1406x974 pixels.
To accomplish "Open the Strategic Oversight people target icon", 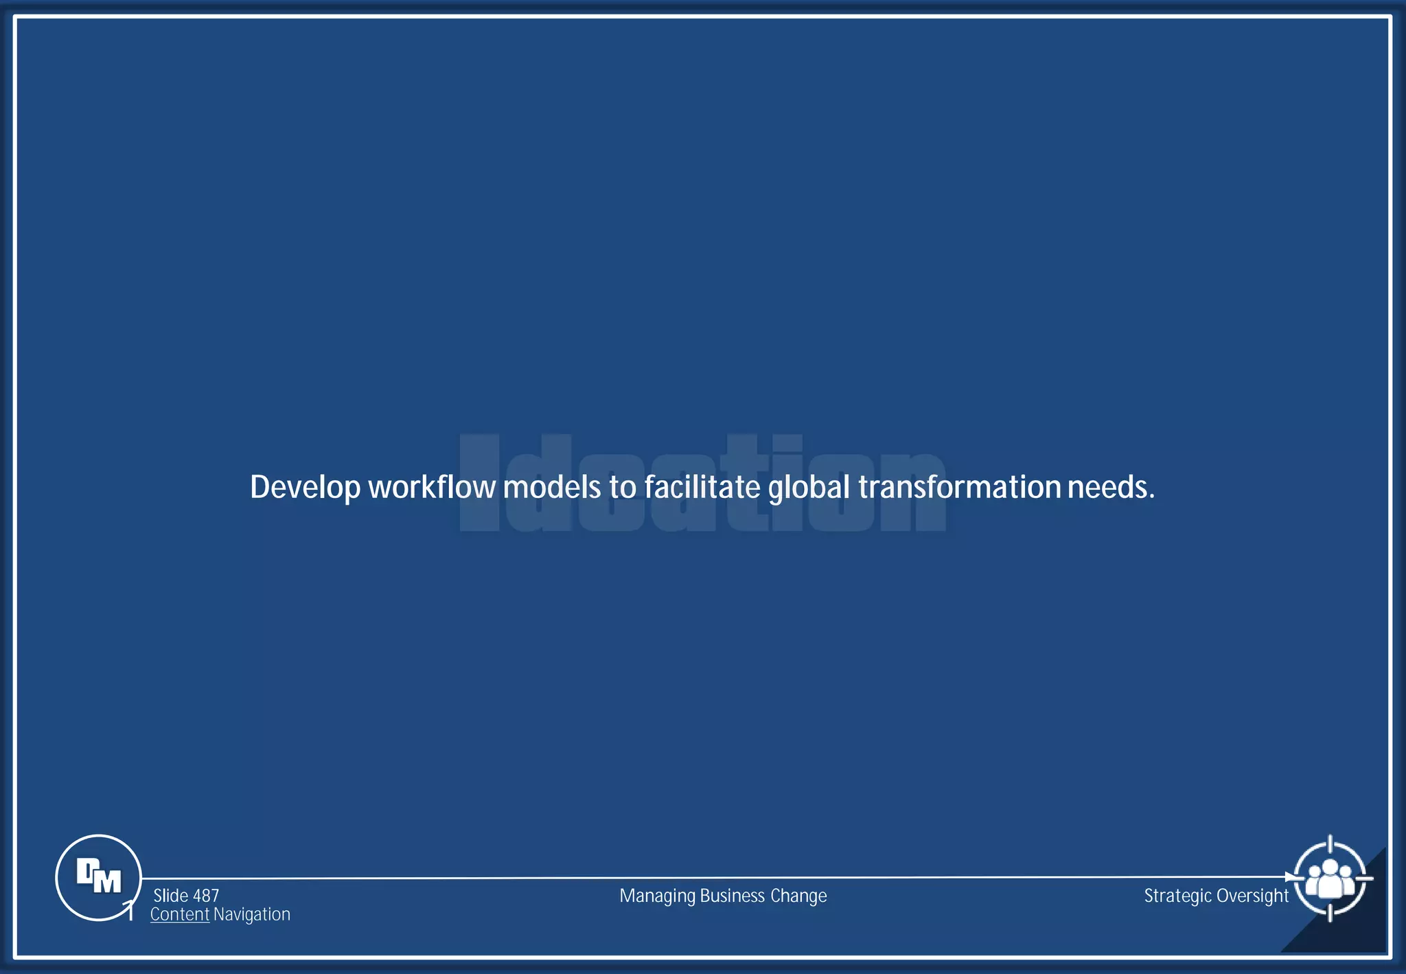I will point(1330,878).
